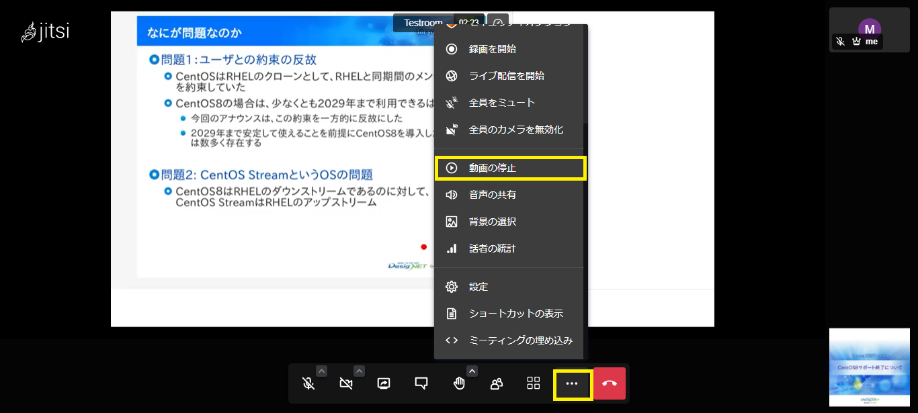This screenshot has width=918, height=413.
Task: Click the gear icon beside 設定
Action: (x=452, y=287)
